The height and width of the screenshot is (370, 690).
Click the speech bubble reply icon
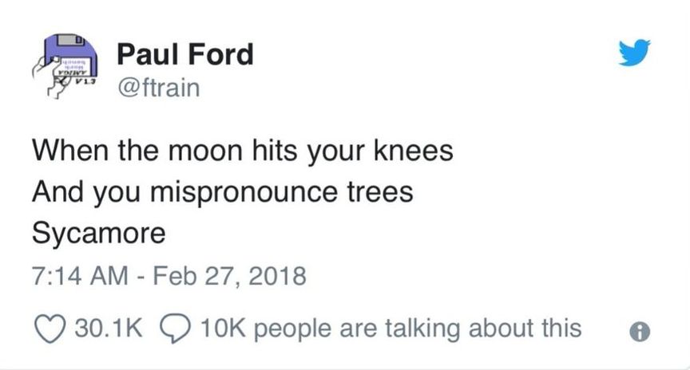[x=173, y=328]
